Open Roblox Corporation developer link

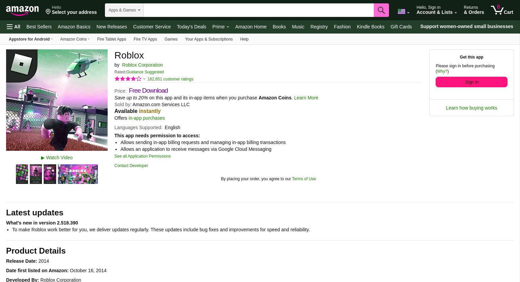142,65
